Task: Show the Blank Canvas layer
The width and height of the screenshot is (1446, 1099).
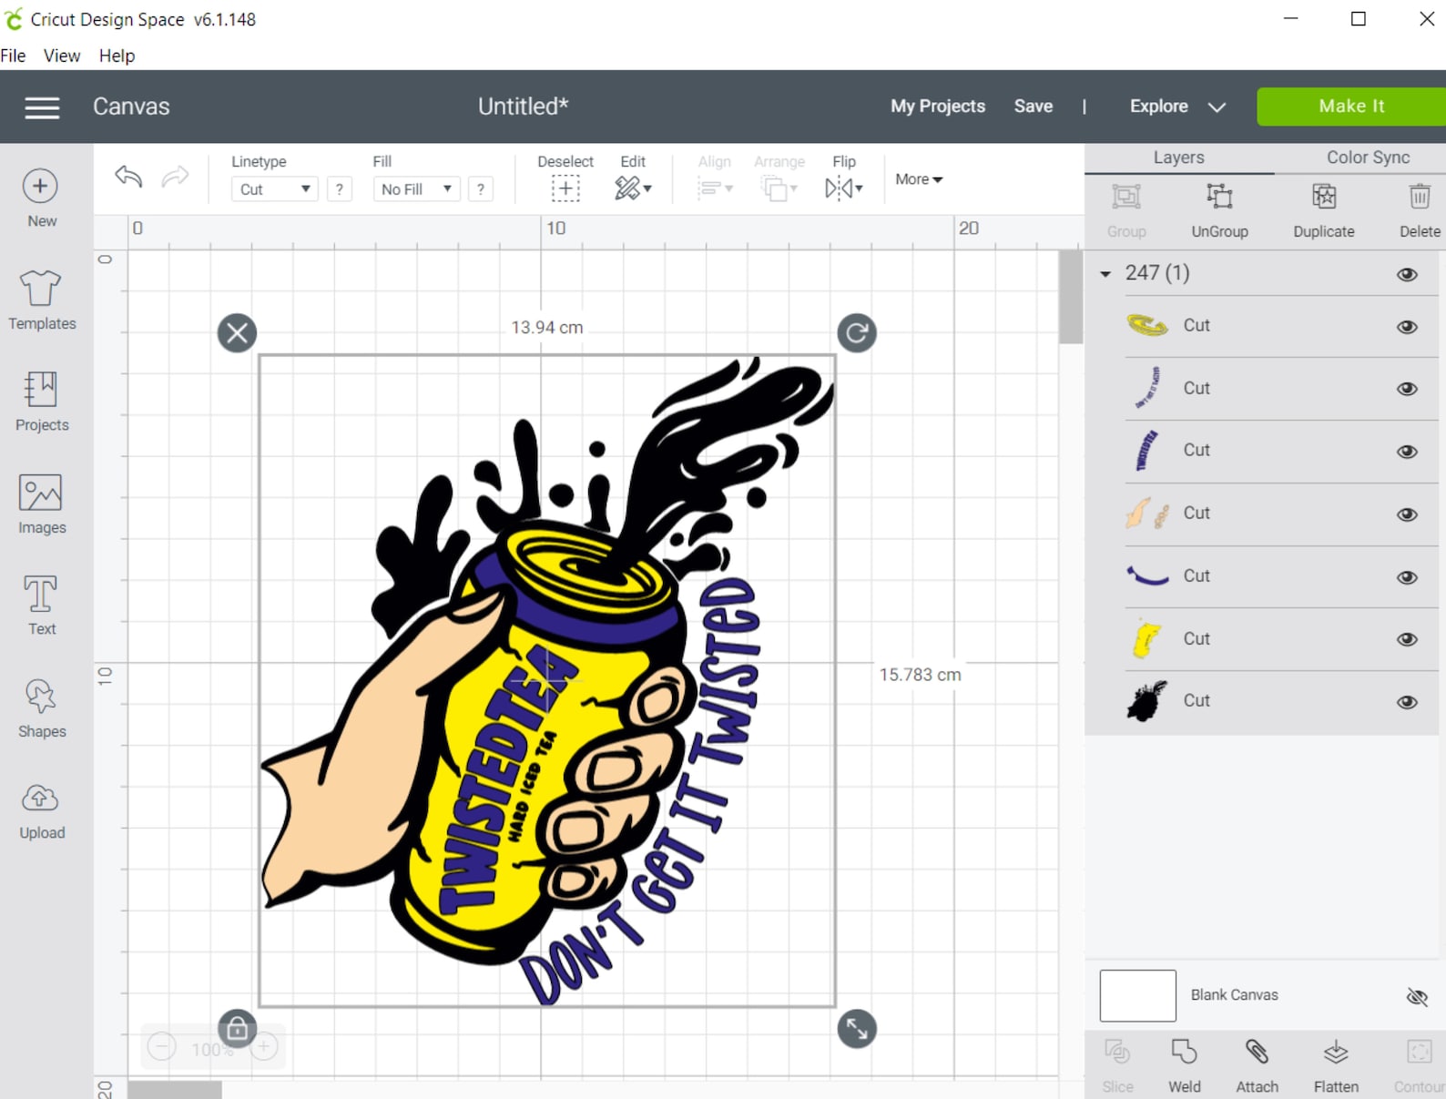Action: click(1417, 997)
